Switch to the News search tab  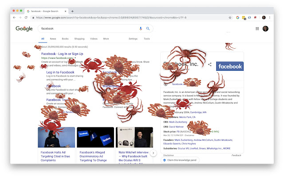[53, 38]
